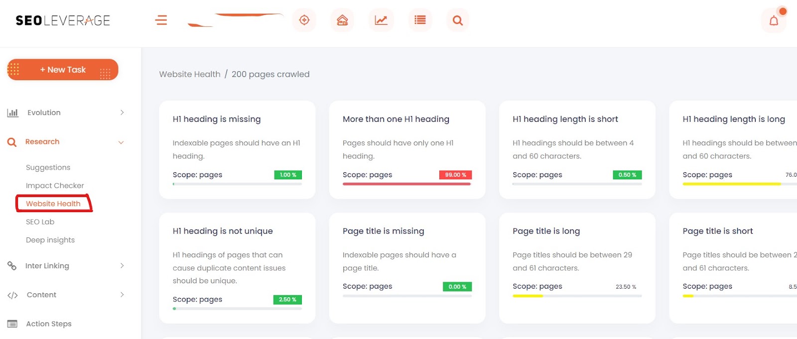The image size is (797, 339).
Task: Click the green 1.00 % badge
Action: point(288,175)
